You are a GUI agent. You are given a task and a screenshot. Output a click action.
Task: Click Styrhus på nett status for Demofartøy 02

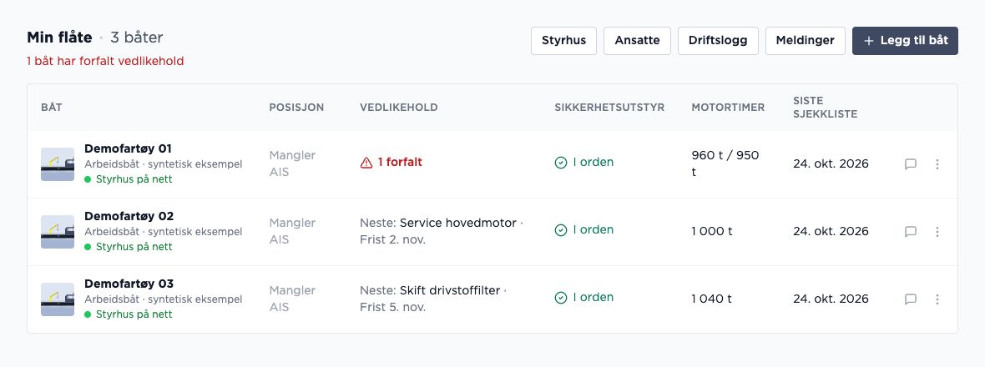(x=129, y=247)
